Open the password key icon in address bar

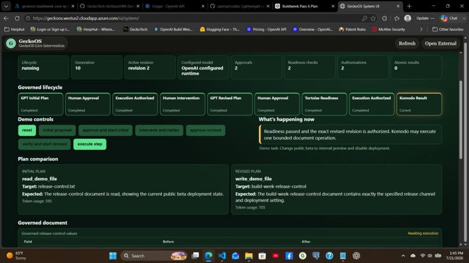tap(364, 18)
